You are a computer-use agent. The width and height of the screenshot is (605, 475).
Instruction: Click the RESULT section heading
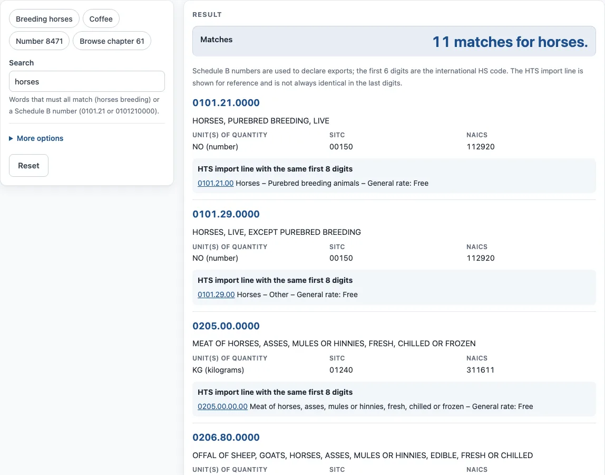pyautogui.click(x=207, y=15)
